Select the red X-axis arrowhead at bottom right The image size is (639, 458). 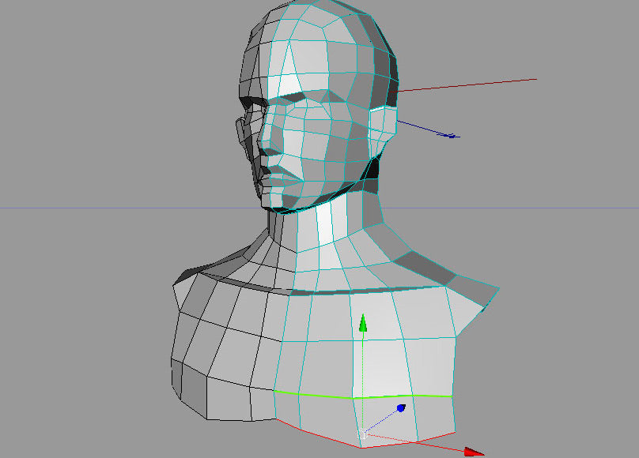click(x=473, y=452)
